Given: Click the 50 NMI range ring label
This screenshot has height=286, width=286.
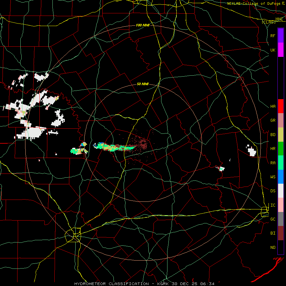Looking at the screenshot, I should click(143, 84).
